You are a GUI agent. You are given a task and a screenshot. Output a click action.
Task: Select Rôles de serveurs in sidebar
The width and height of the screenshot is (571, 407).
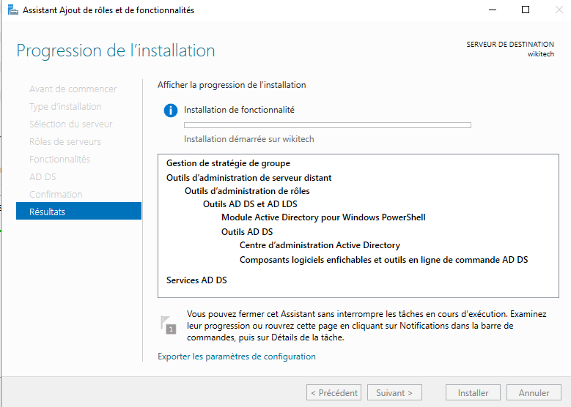(65, 141)
